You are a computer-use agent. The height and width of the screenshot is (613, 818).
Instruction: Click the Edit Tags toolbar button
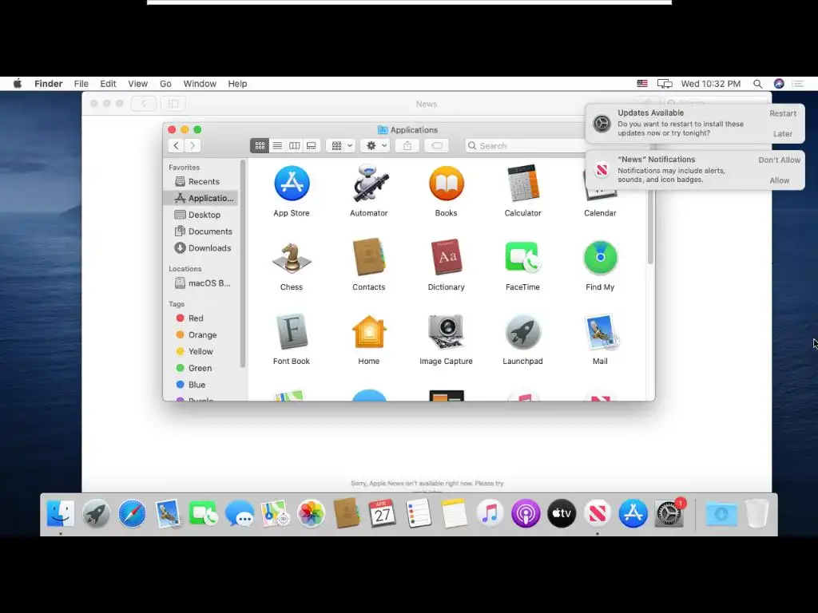(437, 146)
